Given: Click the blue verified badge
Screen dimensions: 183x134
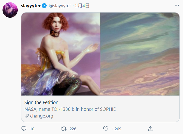Looking at the screenshot, I should (44, 6).
